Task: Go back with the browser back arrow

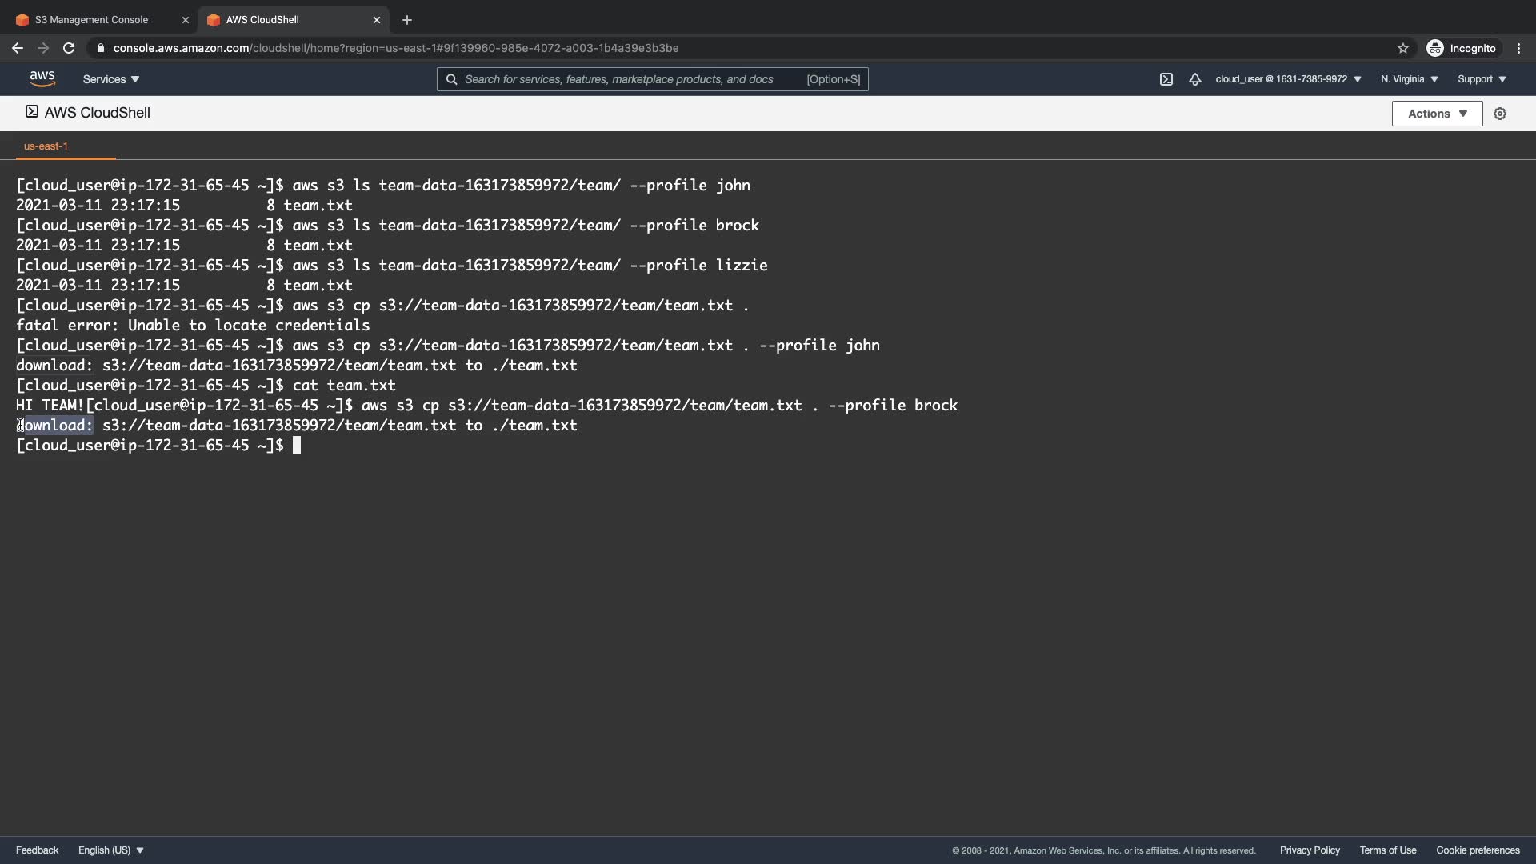Action: click(18, 48)
